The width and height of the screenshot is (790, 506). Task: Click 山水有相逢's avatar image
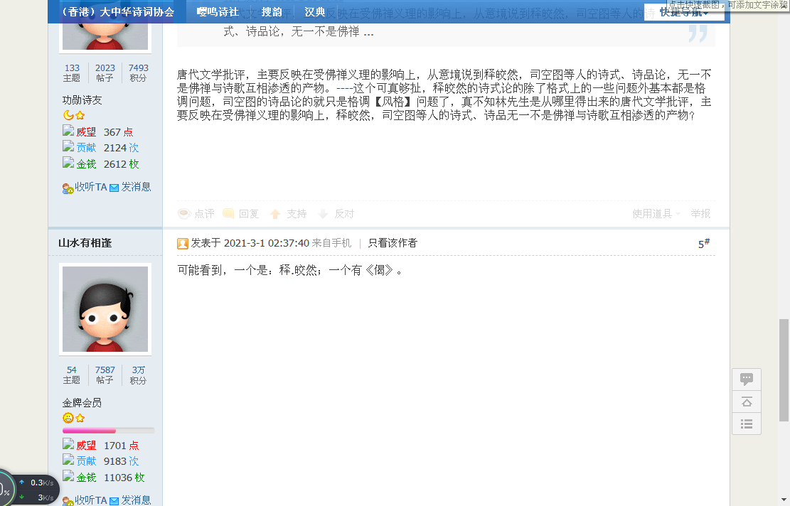point(105,308)
